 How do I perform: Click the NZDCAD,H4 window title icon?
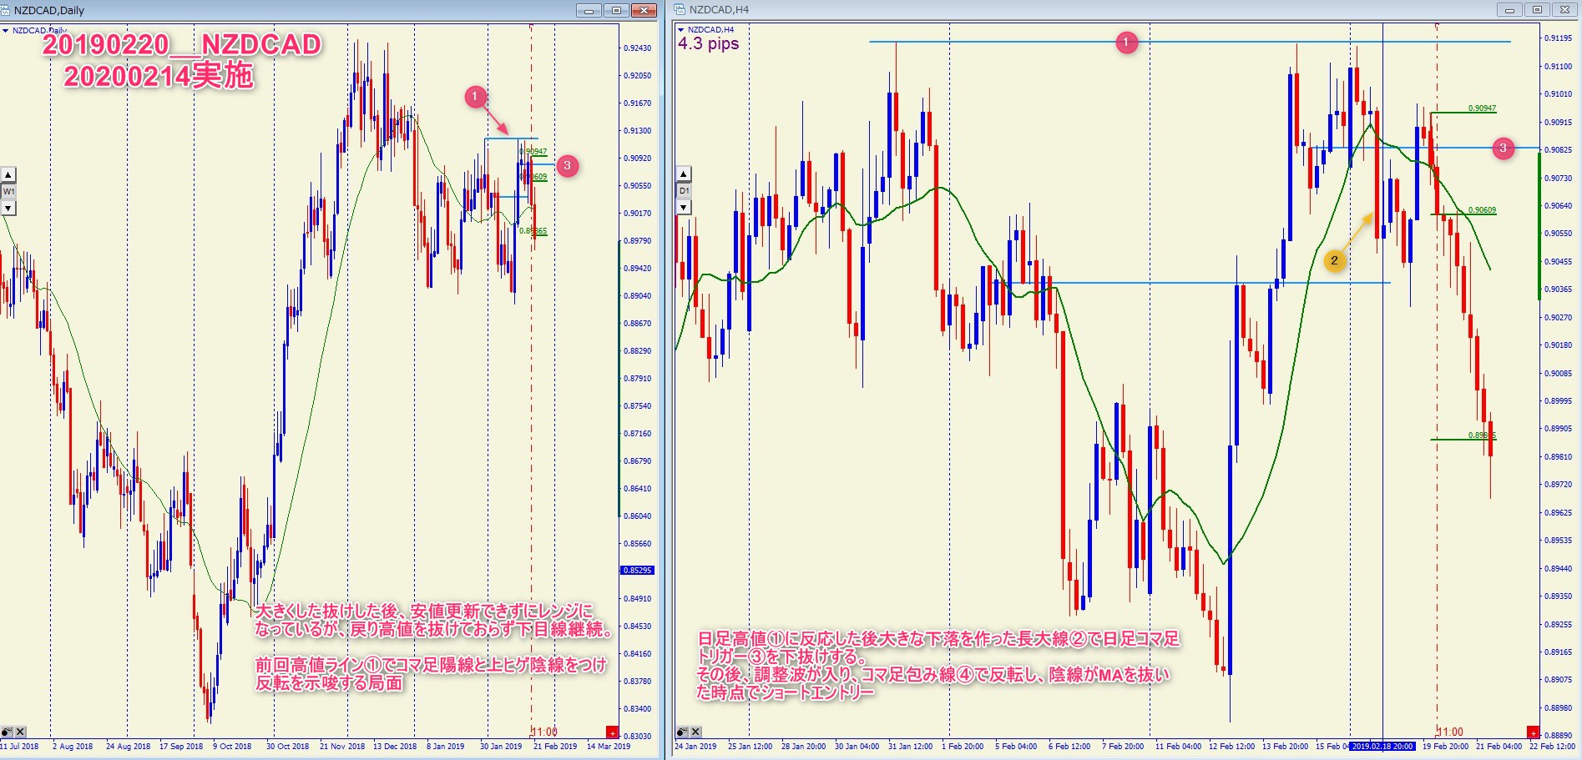(x=680, y=10)
